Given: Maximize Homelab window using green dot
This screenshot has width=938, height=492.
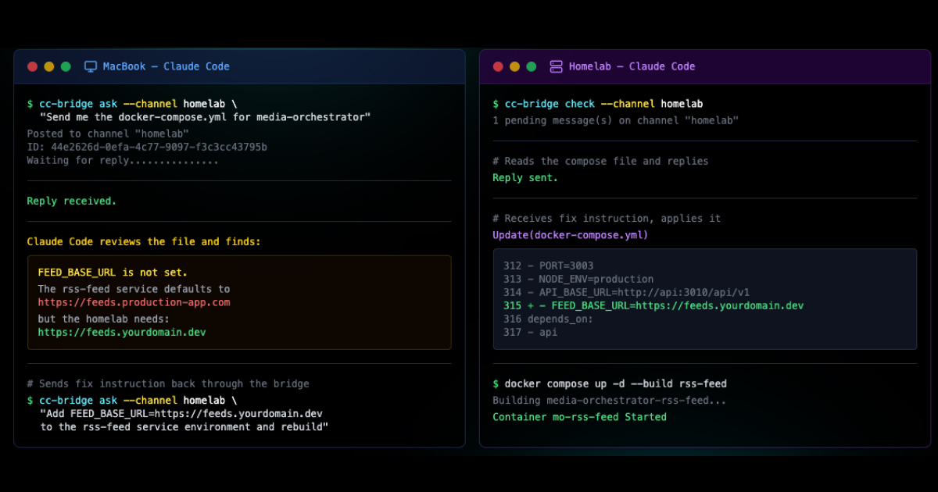Looking at the screenshot, I should coord(532,66).
